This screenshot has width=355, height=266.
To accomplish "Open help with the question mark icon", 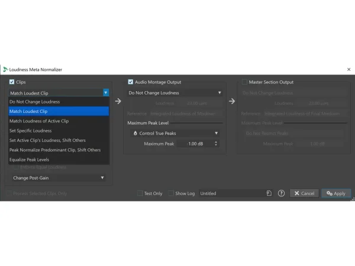I will tap(281, 193).
